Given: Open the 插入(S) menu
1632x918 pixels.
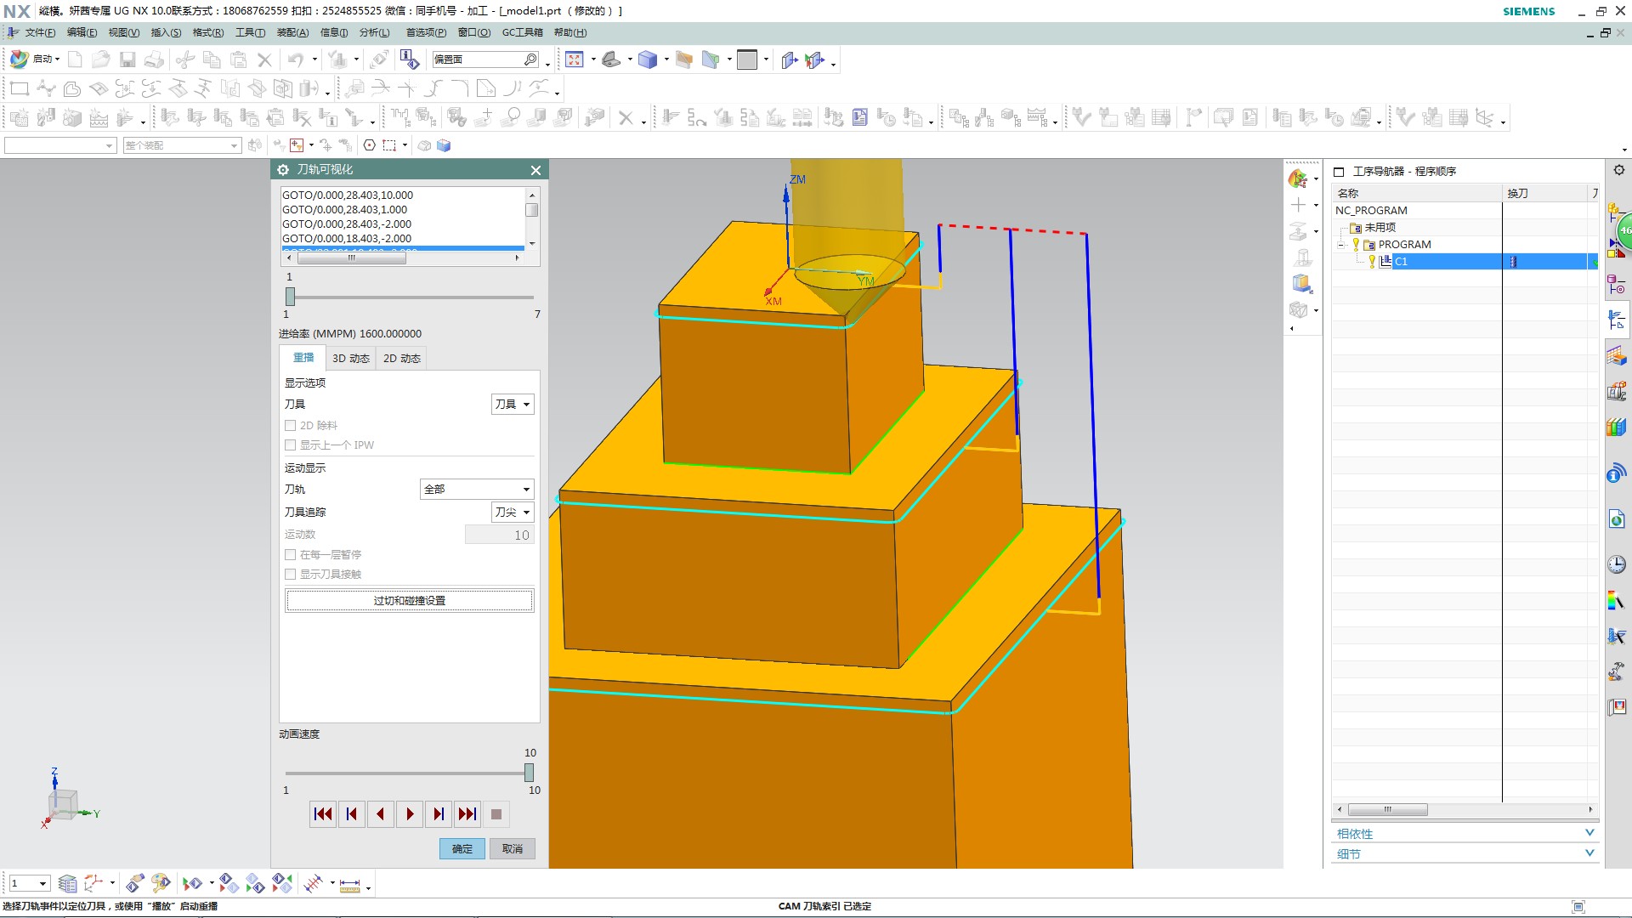Looking at the screenshot, I should [x=166, y=32].
